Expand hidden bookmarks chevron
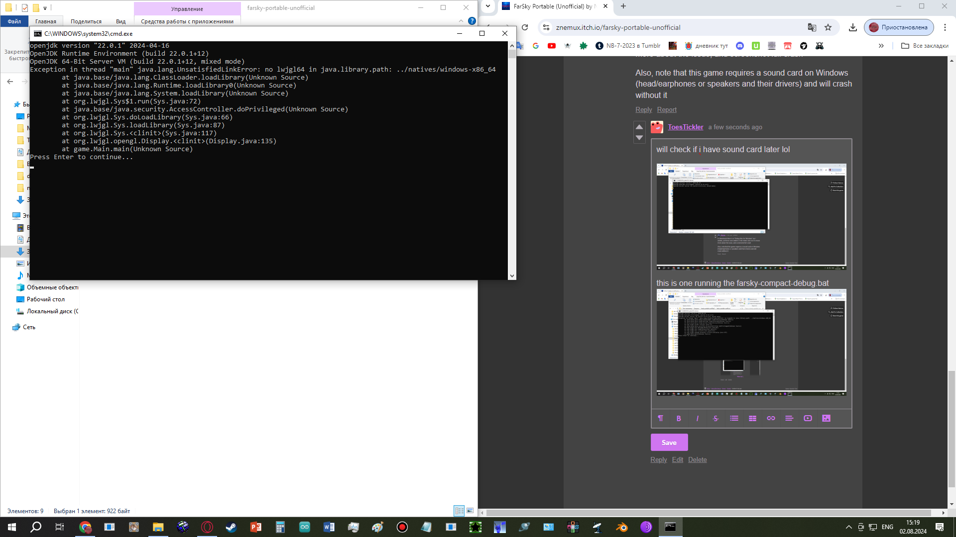Viewport: 956px width, 537px height. pos(881,46)
